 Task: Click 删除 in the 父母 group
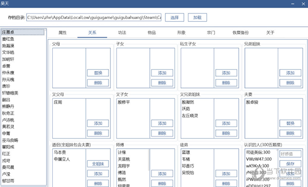(x=98, y=83)
